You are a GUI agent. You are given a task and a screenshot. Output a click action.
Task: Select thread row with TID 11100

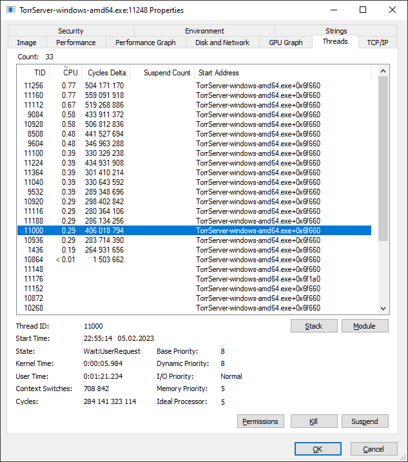194,153
